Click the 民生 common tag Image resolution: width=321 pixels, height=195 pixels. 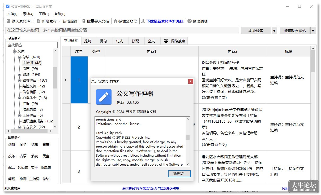(46, 156)
